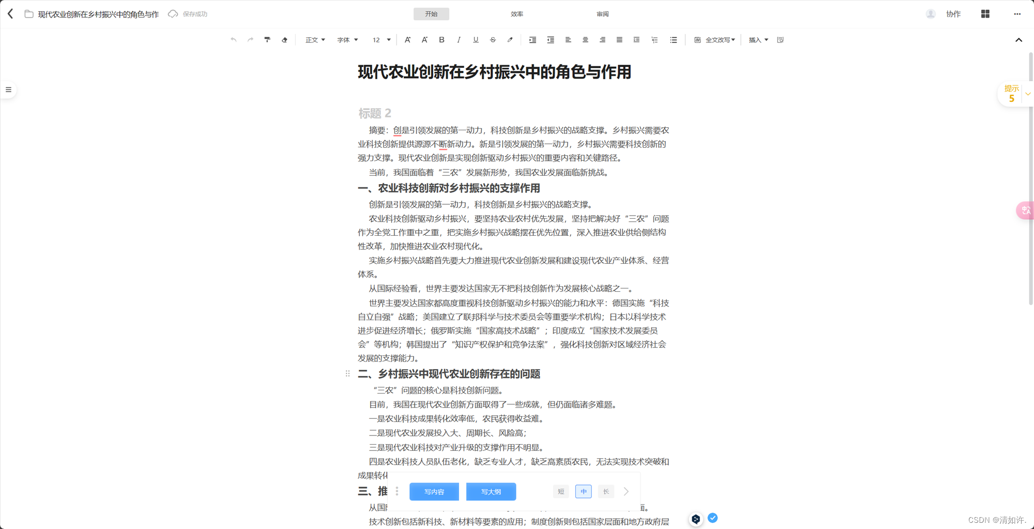The height and width of the screenshot is (529, 1034).
Task: Open the 字体 font dropdown
Action: pyautogui.click(x=347, y=40)
